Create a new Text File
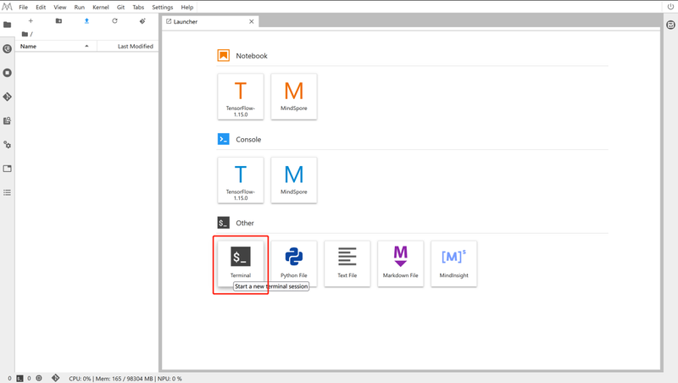678x383 pixels. pos(347,264)
